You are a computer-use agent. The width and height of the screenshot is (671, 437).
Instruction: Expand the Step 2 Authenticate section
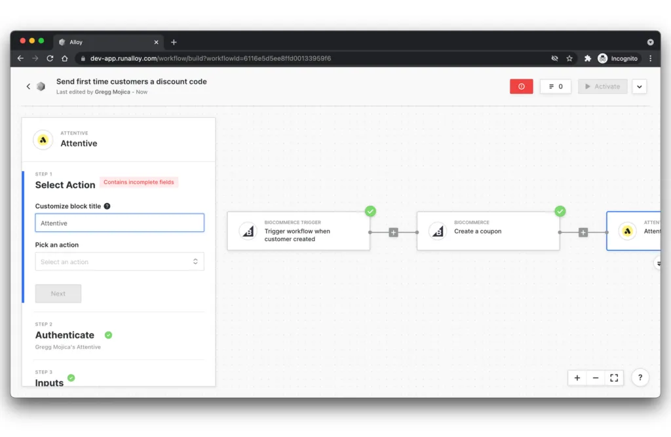65,335
